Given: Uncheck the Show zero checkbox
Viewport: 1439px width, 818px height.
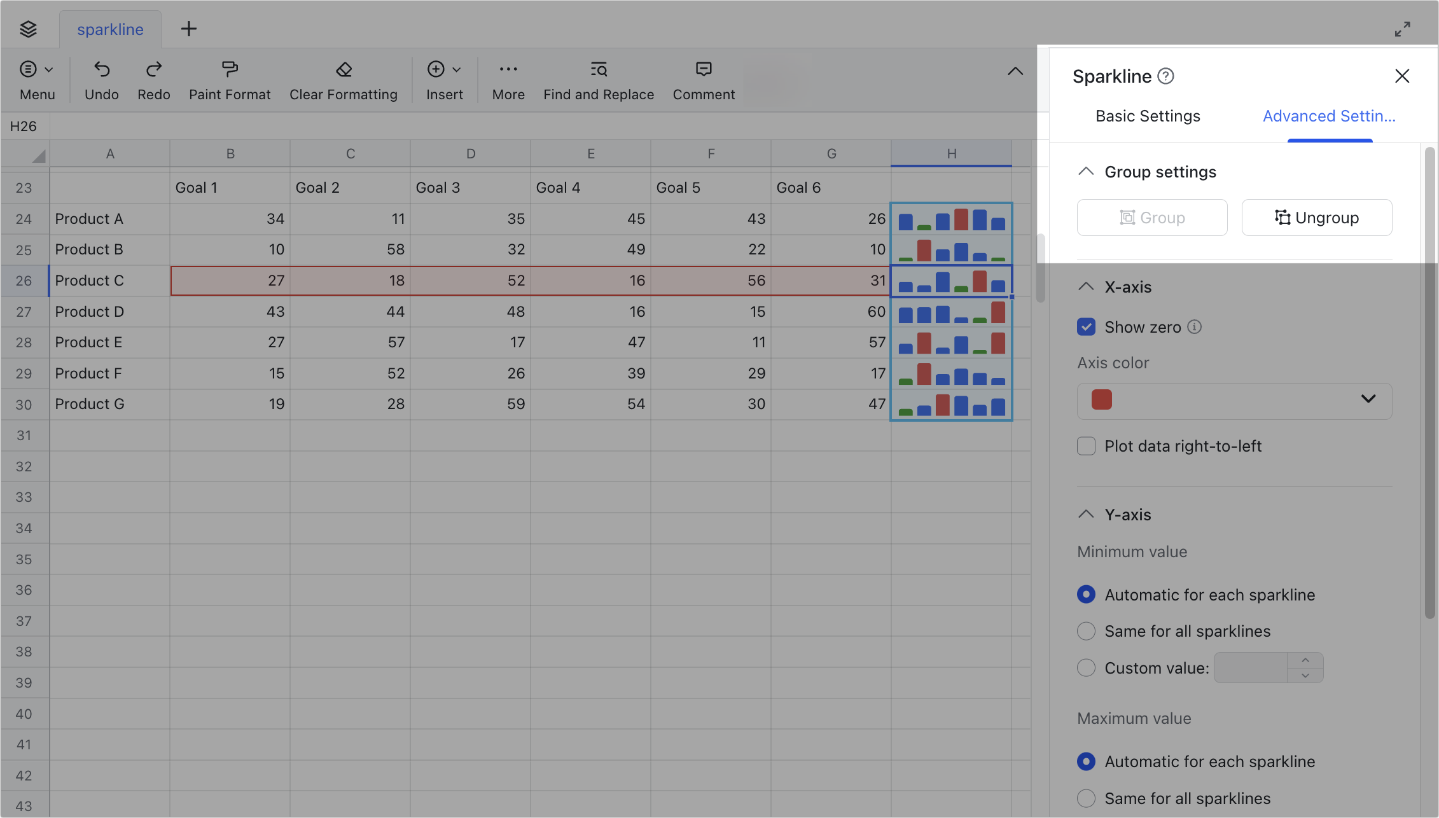Looking at the screenshot, I should pyautogui.click(x=1085, y=326).
